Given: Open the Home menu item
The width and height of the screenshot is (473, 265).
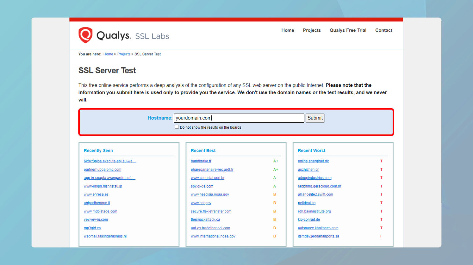Looking at the screenshot, I should coord(287,30).
